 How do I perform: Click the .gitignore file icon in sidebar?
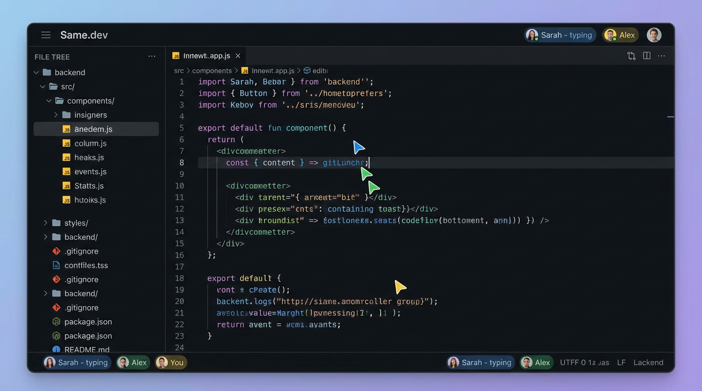[x=56, y=251]
